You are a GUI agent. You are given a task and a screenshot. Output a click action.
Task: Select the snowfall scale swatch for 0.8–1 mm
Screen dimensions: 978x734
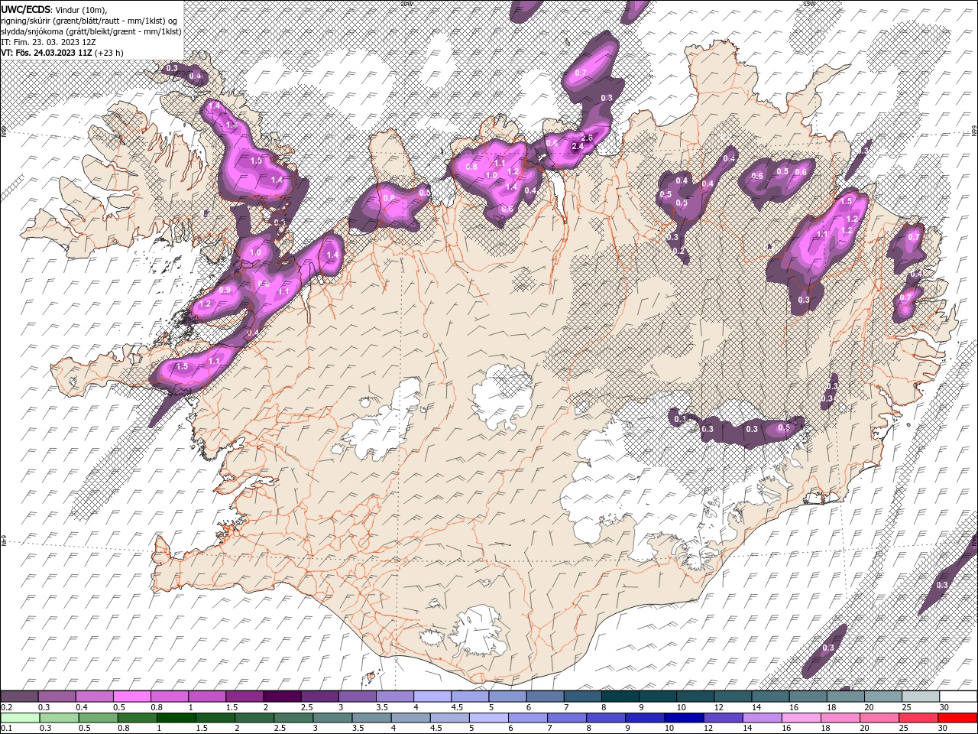point(170,697)
